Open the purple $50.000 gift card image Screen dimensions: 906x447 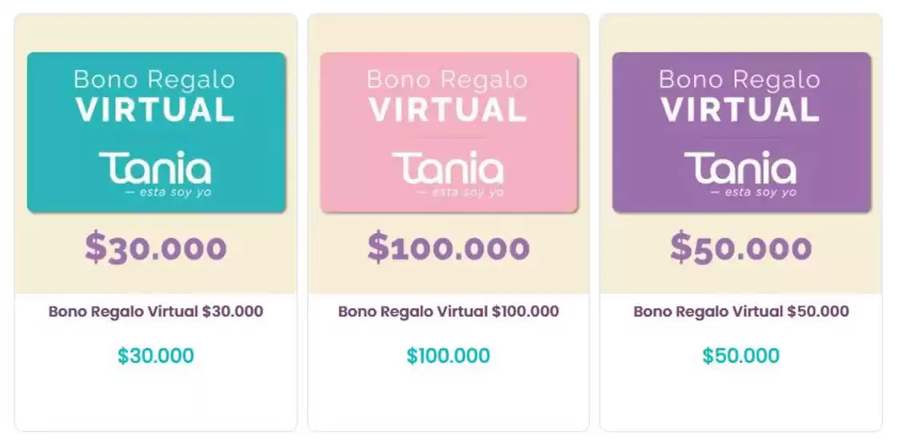(x=741, y=133)
